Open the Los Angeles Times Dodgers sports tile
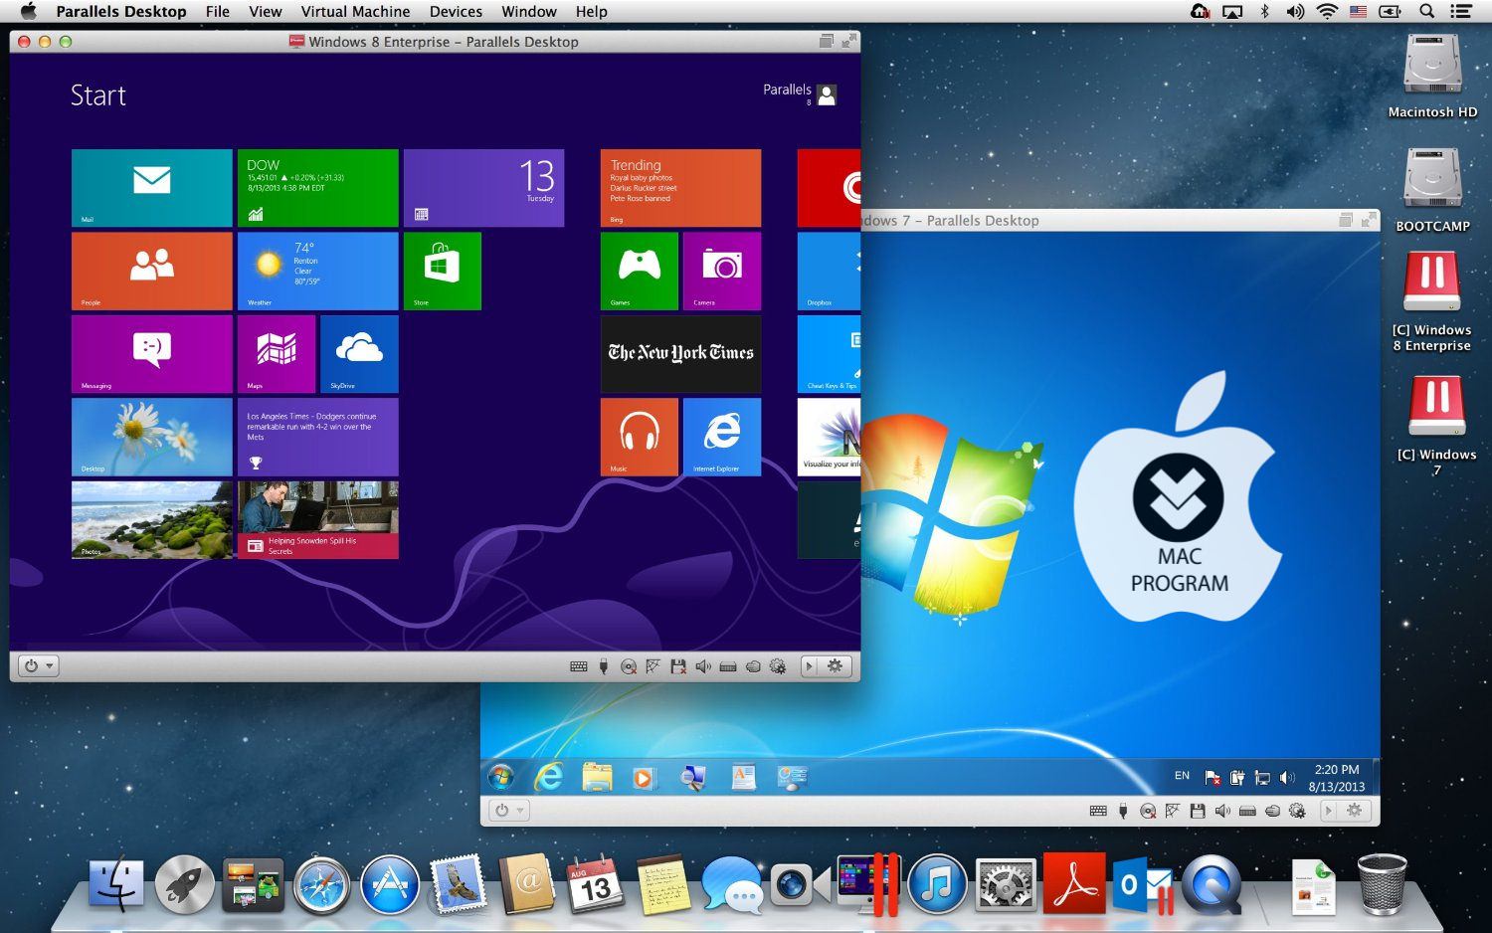 (x=317, y=437)
